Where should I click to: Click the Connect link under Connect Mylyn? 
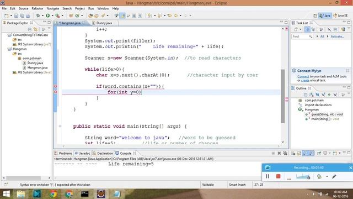click(x=303, y=76)
